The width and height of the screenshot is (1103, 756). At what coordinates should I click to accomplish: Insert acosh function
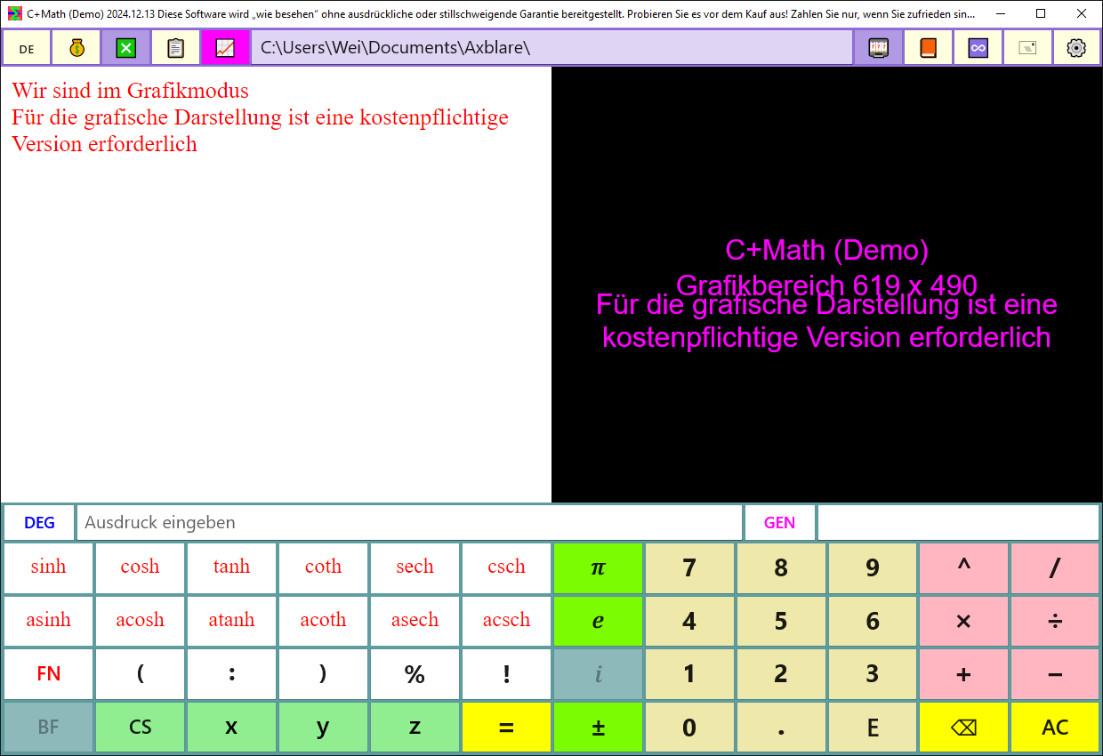[140, 621]
